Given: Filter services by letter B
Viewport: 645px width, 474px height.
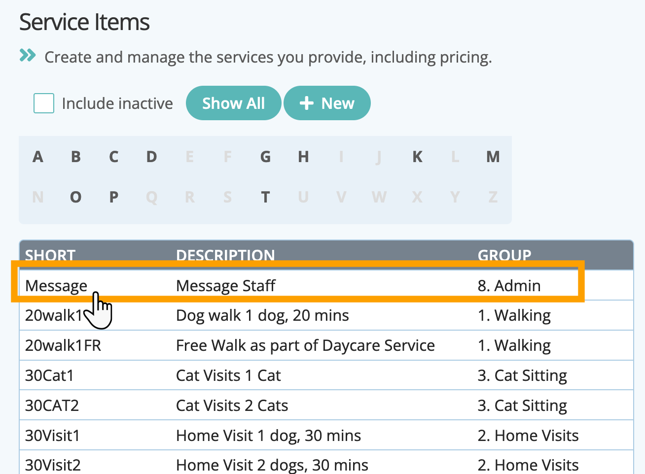Looking at the screenshot, I should [x=75, y=157].
